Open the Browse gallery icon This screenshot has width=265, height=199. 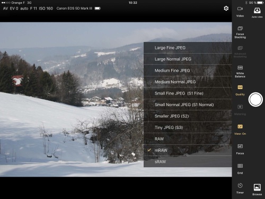(x=257, y=187)
